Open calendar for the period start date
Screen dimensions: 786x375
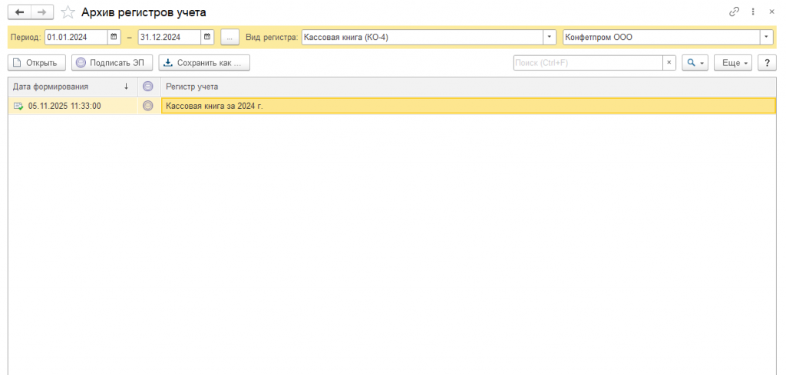click(114, 37)
